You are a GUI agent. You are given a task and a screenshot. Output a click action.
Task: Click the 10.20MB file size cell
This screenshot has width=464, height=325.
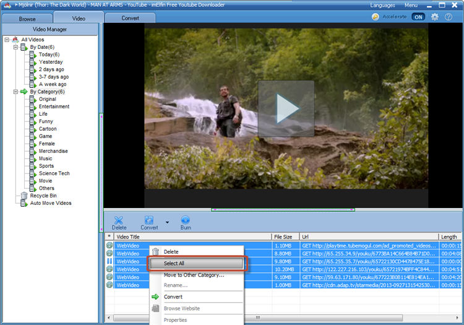pyautogui.click(x=286, y=269)
